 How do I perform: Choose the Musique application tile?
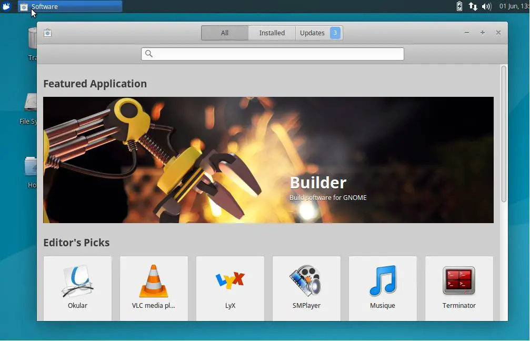(x=383, y=288)
